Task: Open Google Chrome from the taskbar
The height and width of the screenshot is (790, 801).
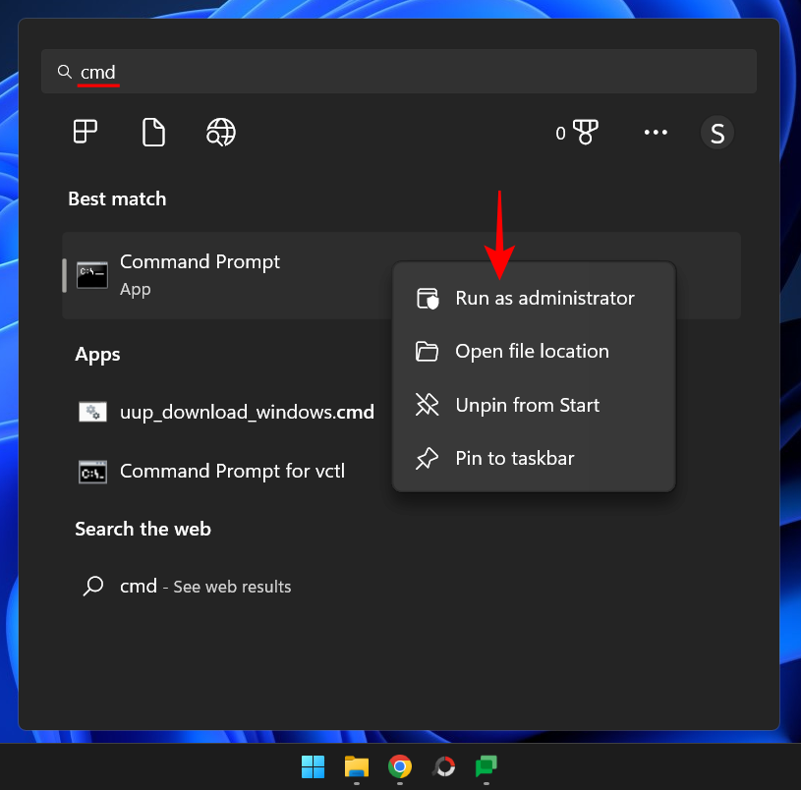Action: pyautogui.click(x=400, y=766)
